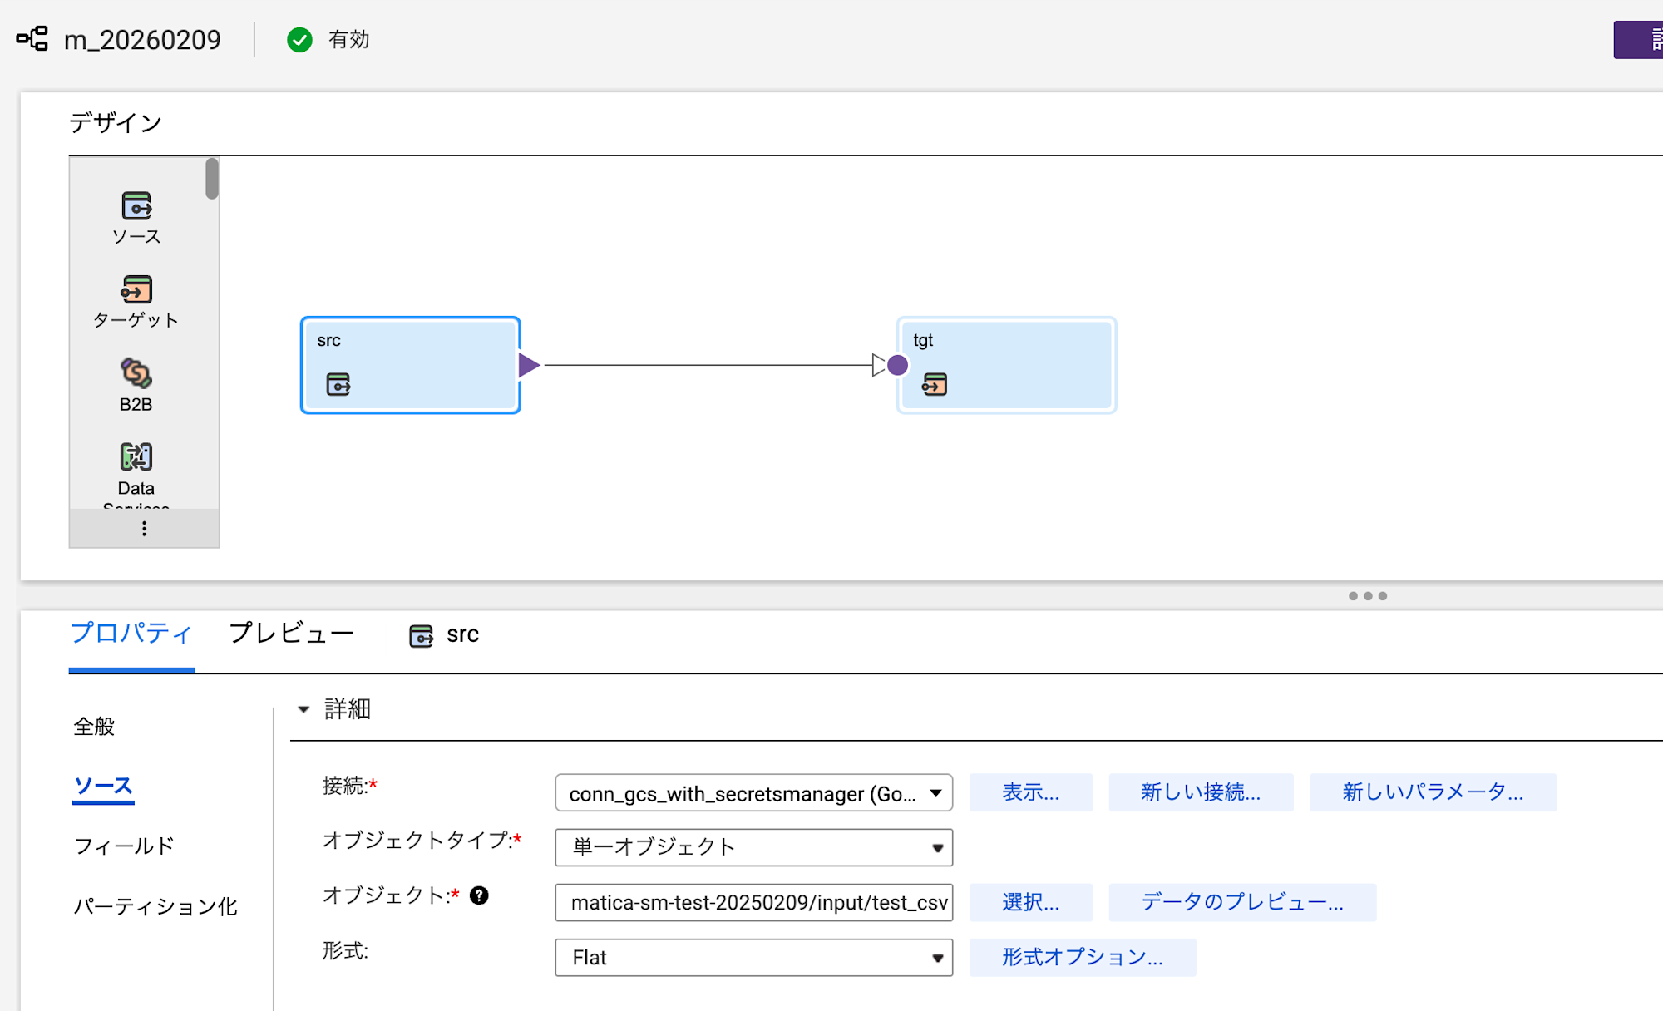Click the 新しい接続... button

coord(1200,792)
